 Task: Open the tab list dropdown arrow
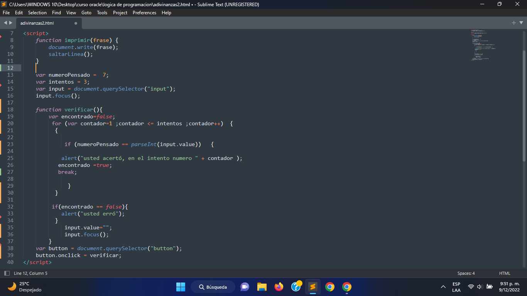(x=521, y=23)
